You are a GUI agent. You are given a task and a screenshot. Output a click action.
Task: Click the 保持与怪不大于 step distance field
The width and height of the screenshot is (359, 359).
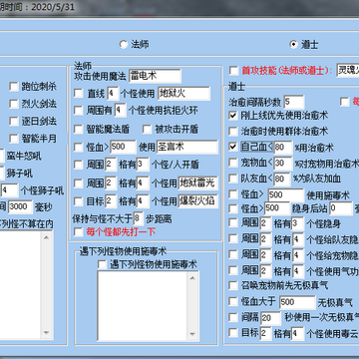(x=138, y=218)
